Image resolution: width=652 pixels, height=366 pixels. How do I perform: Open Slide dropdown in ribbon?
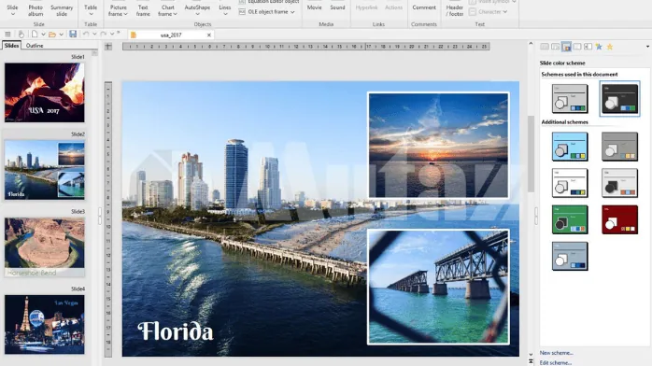click(12, 10)
